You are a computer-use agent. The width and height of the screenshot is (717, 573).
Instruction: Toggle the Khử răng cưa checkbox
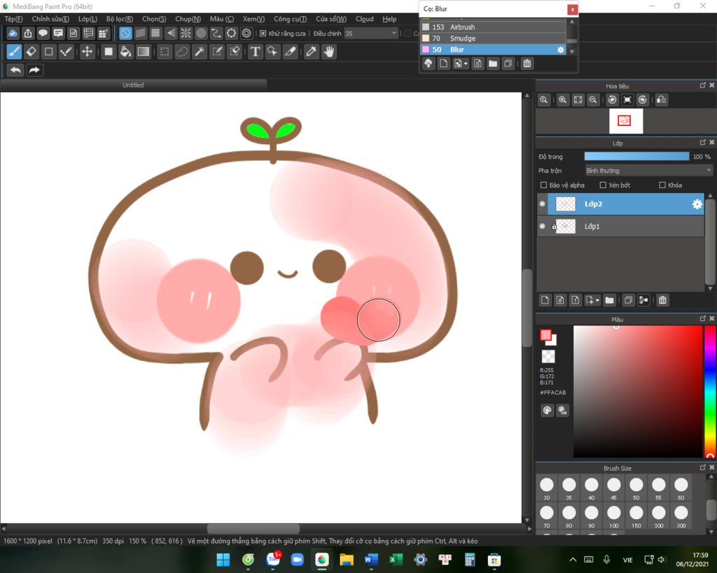[263, 34]
